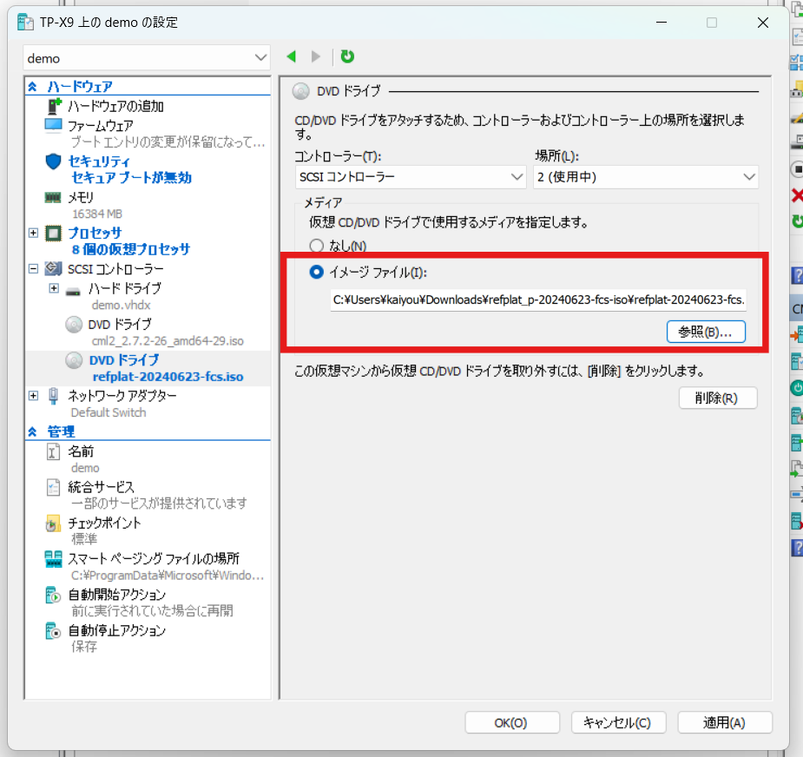Click the SCSI コントローラー icon
The height and width of the screenshot is (757, 803).
click(x=53, y=268)
